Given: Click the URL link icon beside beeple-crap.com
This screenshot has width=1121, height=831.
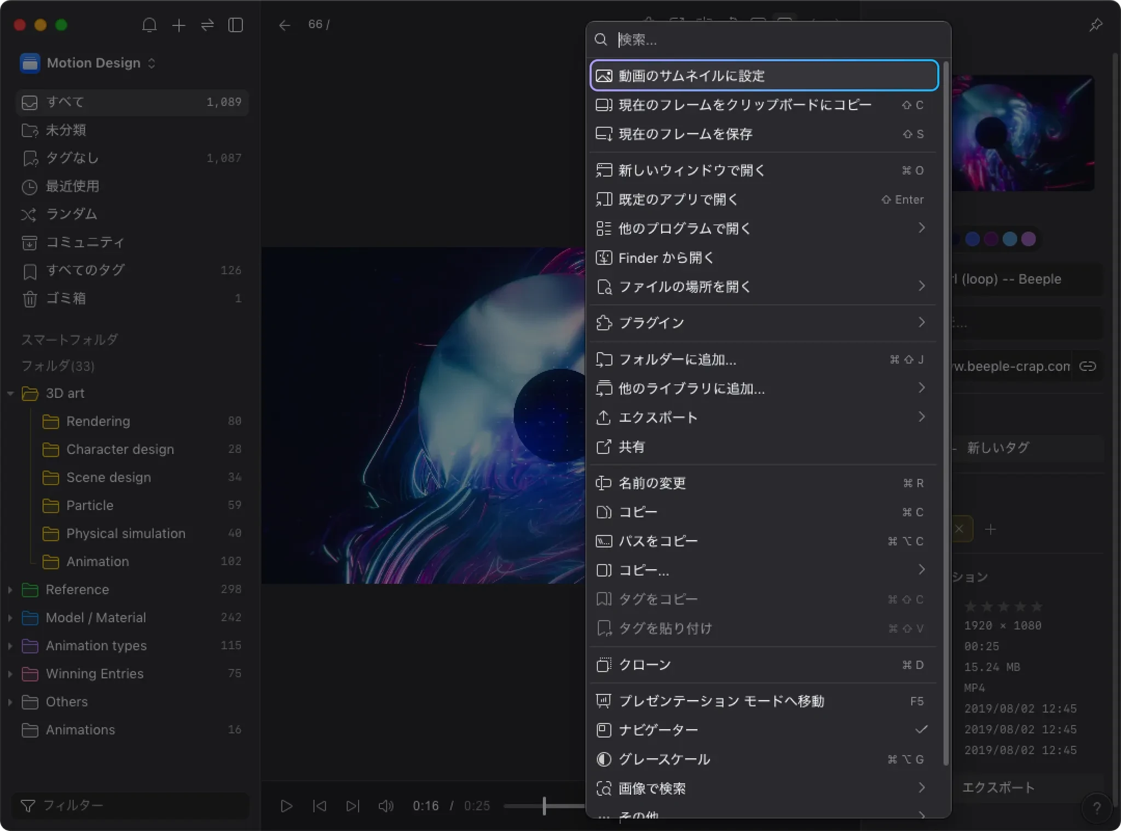Looking at the screenshot, I should (1088, 366).
